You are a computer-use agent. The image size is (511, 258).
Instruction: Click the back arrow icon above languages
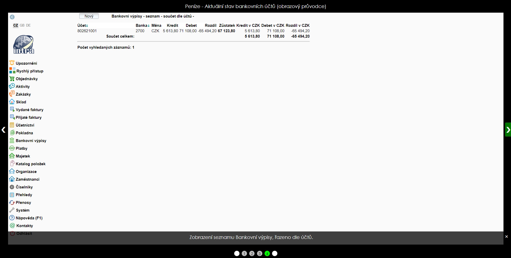12,17
